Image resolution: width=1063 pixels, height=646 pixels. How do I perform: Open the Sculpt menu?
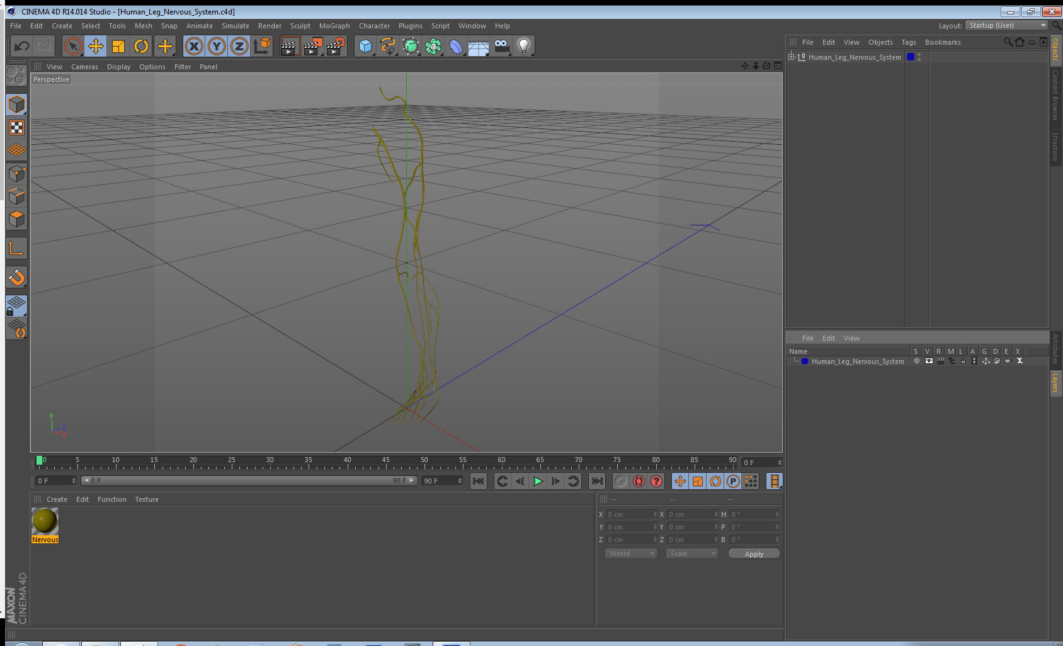click(300, 26)
